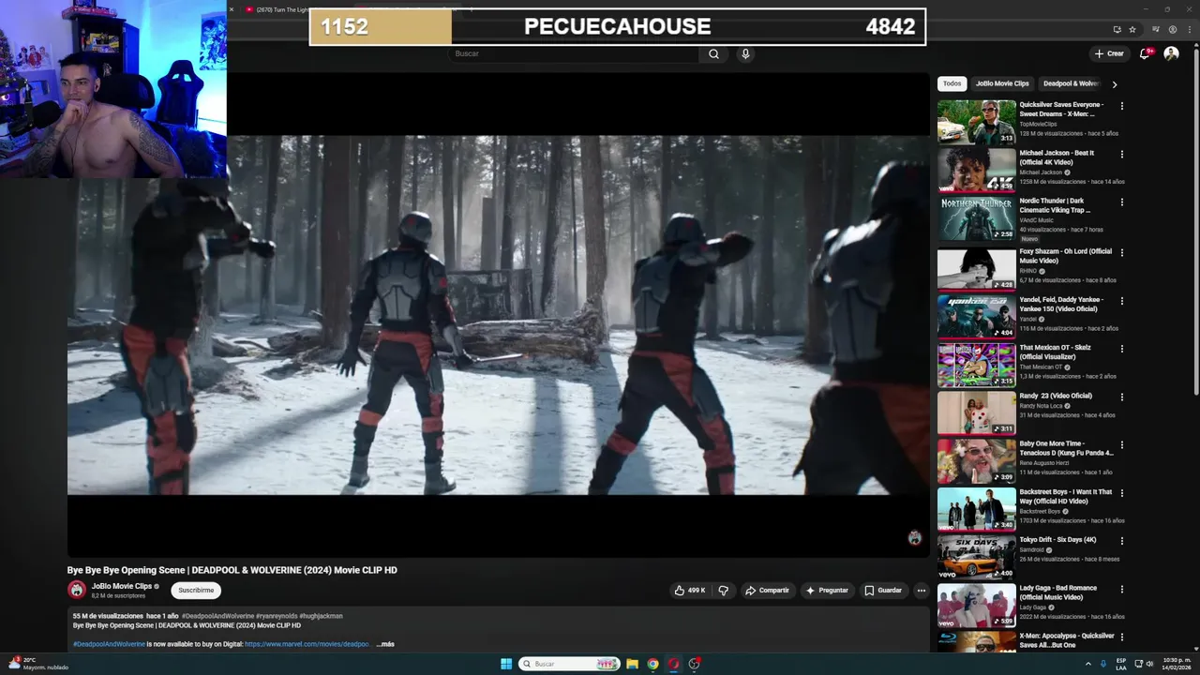Open more actions ellipsis under video

click(x=922, y=591)
